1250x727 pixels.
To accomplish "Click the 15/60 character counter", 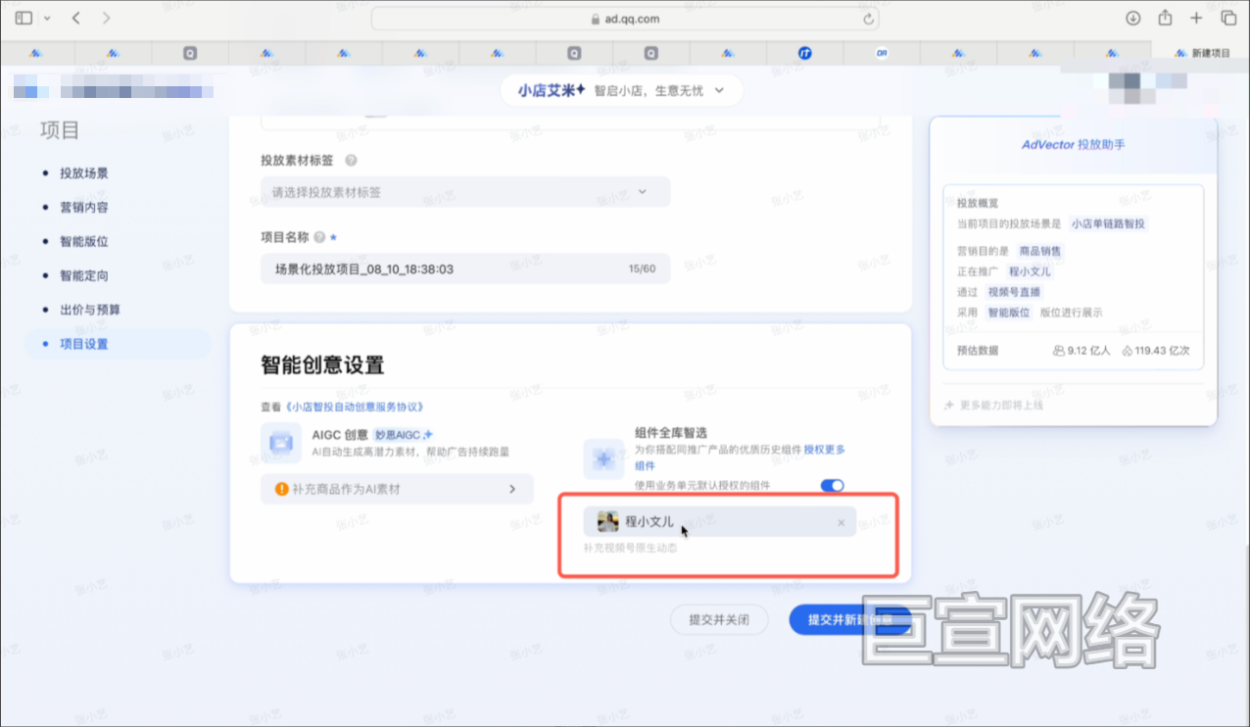I will [x=643, y=268].
